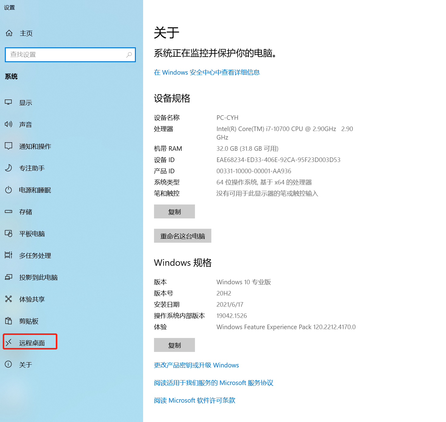Open 电源和睡眠 settings

(35, 190)
